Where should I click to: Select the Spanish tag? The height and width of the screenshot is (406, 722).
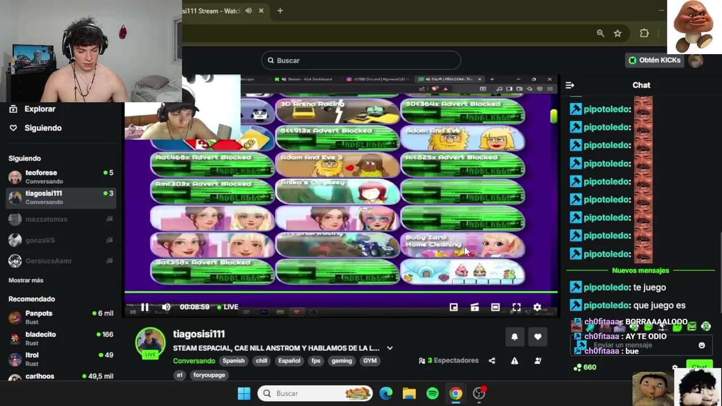click(x=234, y=361)
